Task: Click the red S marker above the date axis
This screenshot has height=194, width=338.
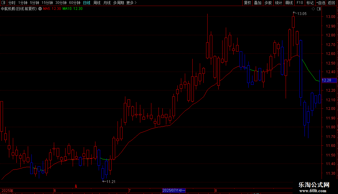Action: click(x=76, y=186)
